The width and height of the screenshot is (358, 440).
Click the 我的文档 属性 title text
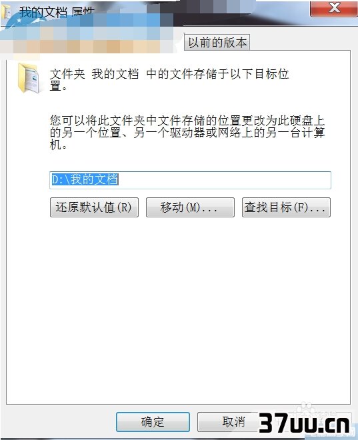pyautogui.click(x=57, y=13)
